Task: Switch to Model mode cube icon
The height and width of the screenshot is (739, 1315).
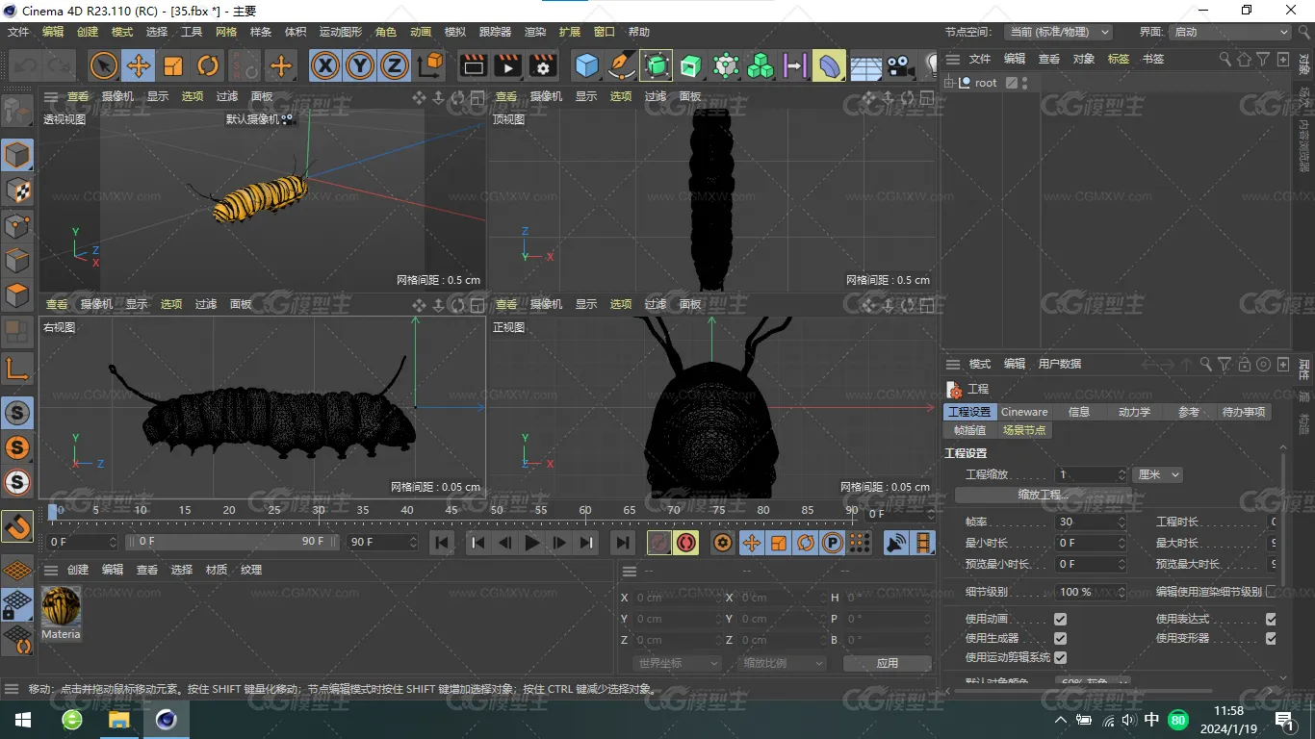Action: pyautogui.click(x=17, y=155)
